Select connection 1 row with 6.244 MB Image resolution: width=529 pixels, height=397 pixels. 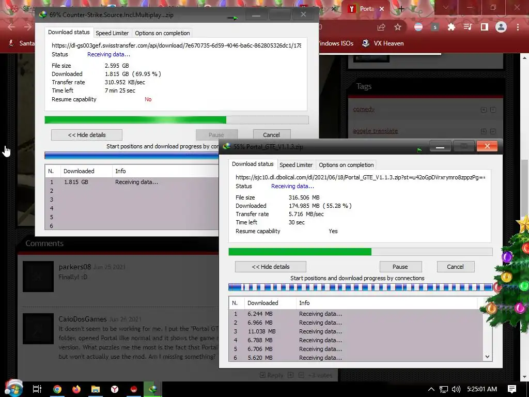pyautogui.click(x=356, y=314)
